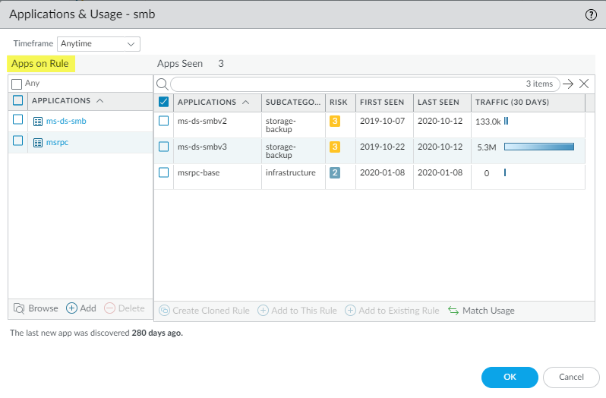Open the Timeframe dropdown

(99, 44)
